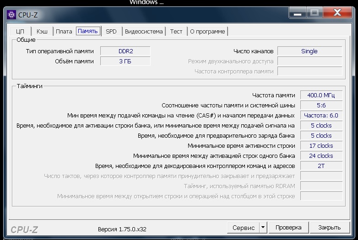Click the Проверка button
Screen dimensions: 358x240
pyautogui.click(x=288, y=228)
